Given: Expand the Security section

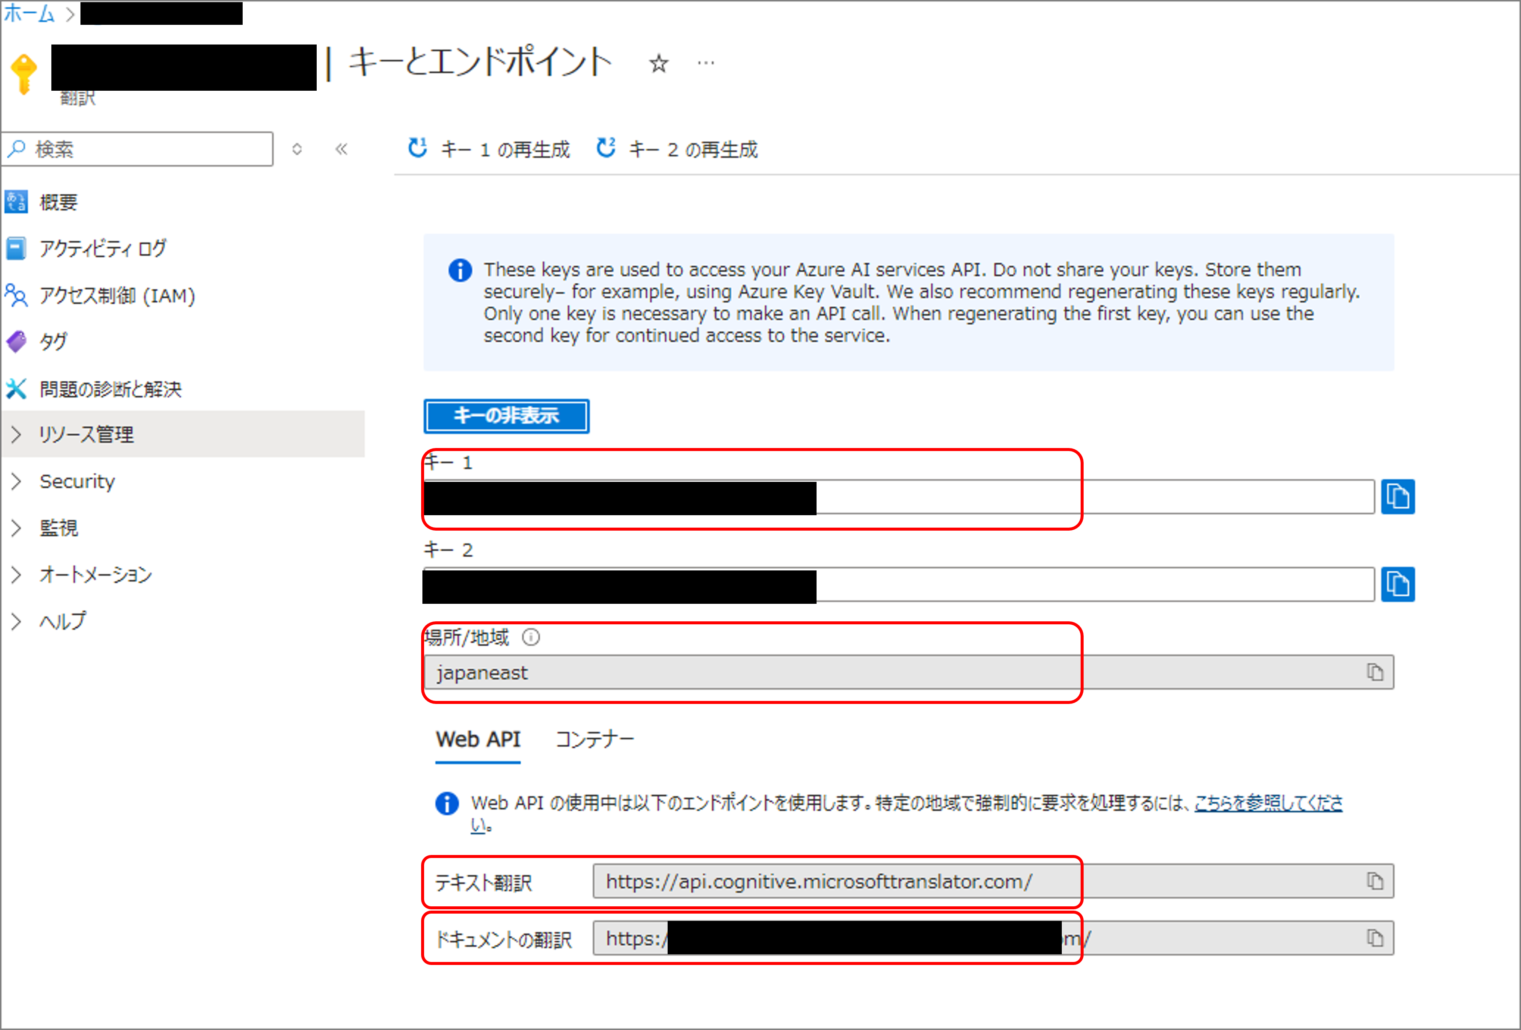Looking at the screenshot, I should point(77,482).
